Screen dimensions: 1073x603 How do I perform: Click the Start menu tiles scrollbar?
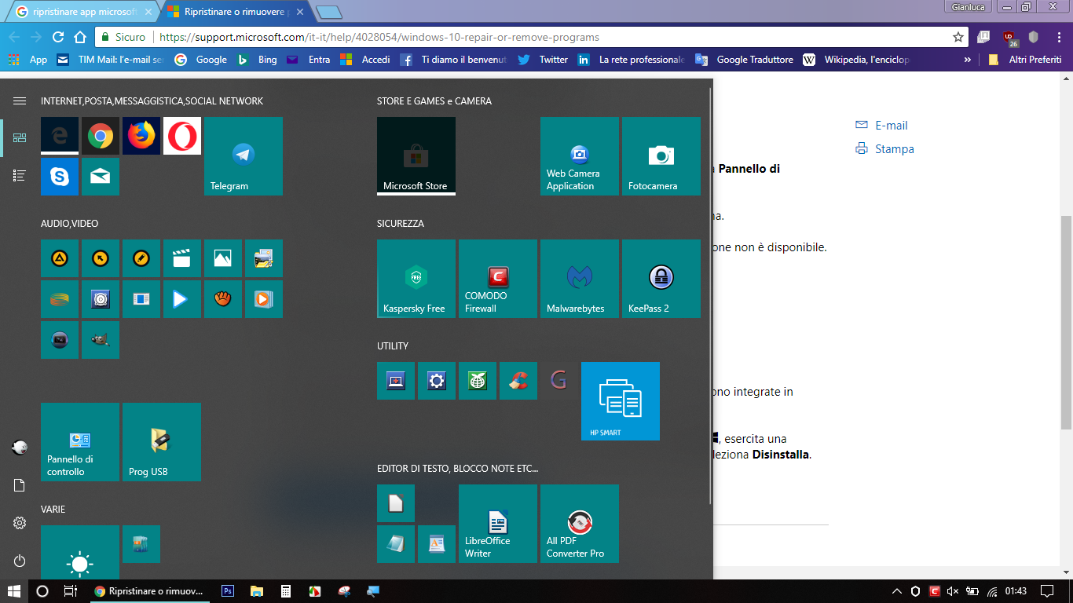(x=710, y=294)
